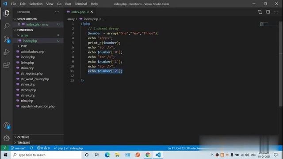Open the Source Control view
This screenshot has height=159, width=283.
pyautogui.click(x=7, y=39)
